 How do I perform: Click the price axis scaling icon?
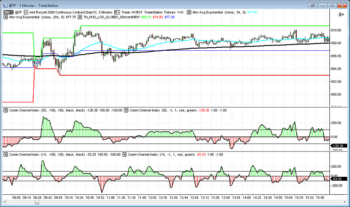coord(341,14)
